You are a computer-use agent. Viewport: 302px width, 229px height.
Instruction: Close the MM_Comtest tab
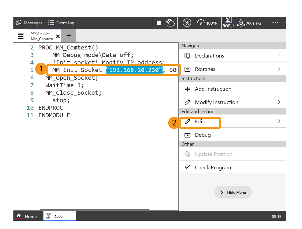pyautogui.click(x=58, y=36)
